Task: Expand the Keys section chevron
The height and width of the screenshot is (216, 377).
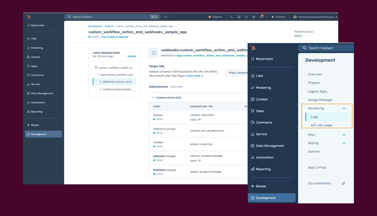Action: 344,135
